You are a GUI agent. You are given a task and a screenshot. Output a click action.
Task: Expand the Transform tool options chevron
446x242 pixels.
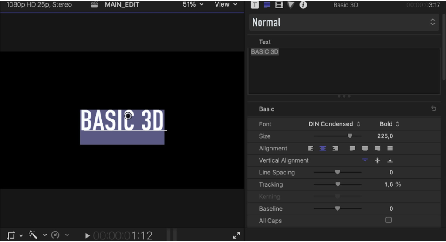[x=21, y=235]
